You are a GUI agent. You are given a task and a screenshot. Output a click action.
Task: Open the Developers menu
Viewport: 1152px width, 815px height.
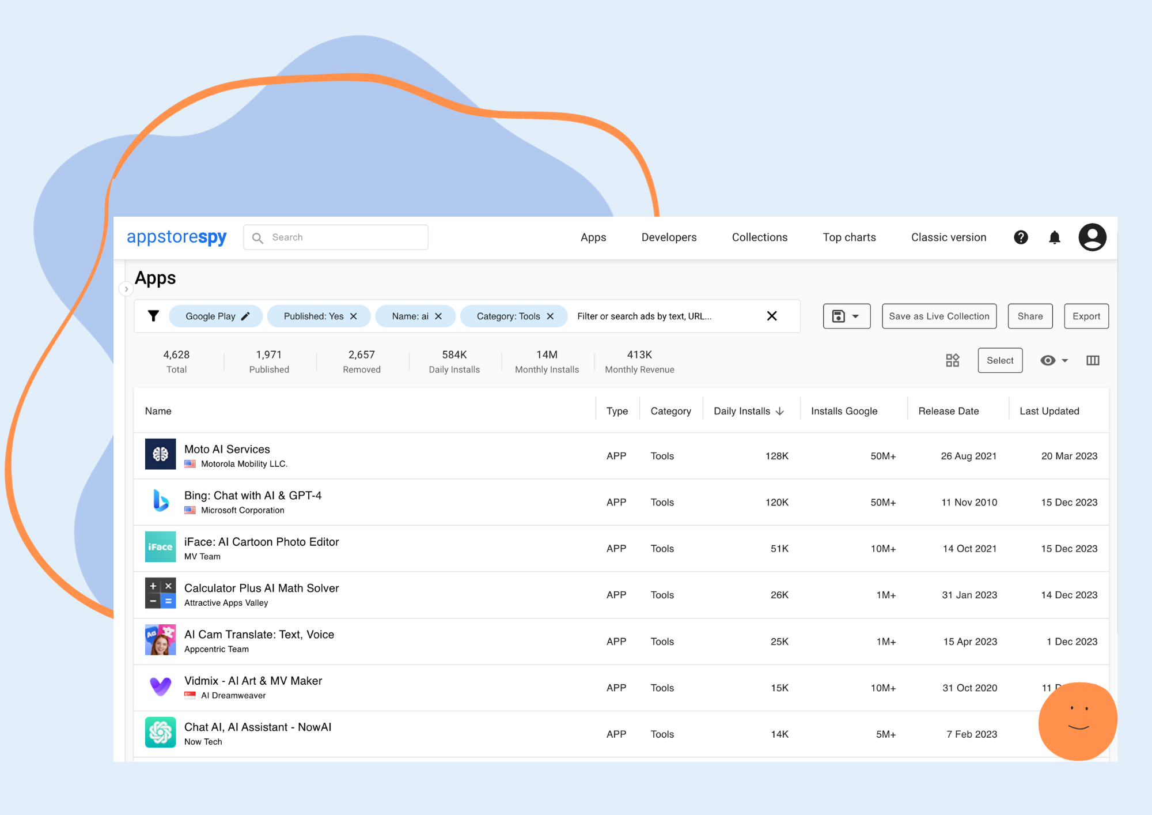click(x=669, y=237)
